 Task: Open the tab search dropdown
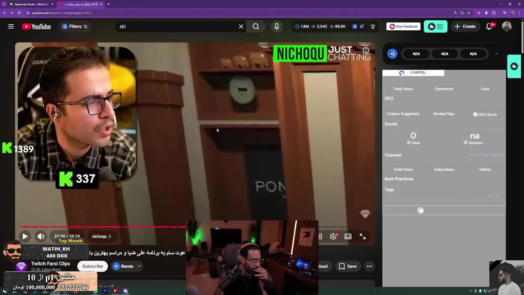(x=4, y=4)
